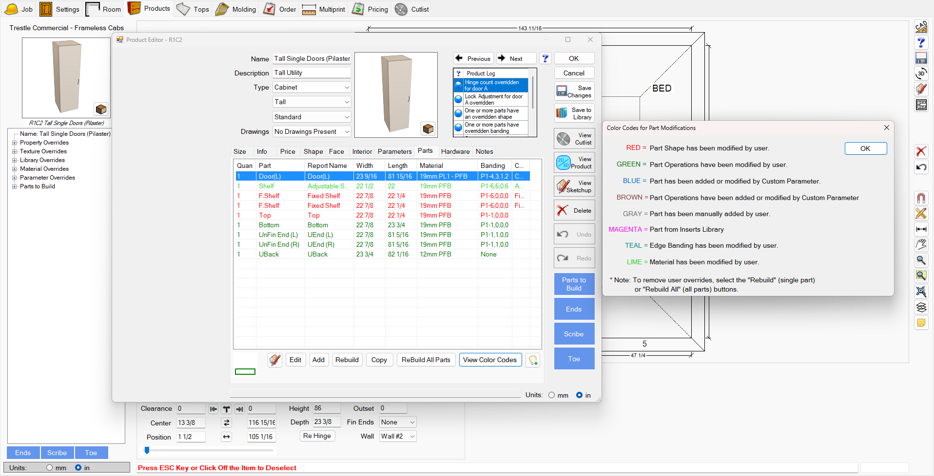Click the blue slider handle below Position

tap(147, 450)
